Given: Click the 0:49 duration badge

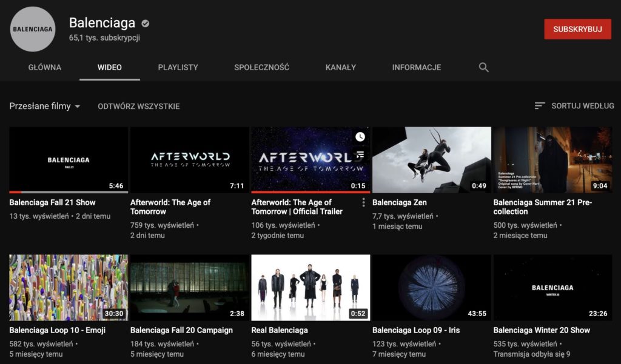Looking at the screenshot, I should click(x=479, y=186).
